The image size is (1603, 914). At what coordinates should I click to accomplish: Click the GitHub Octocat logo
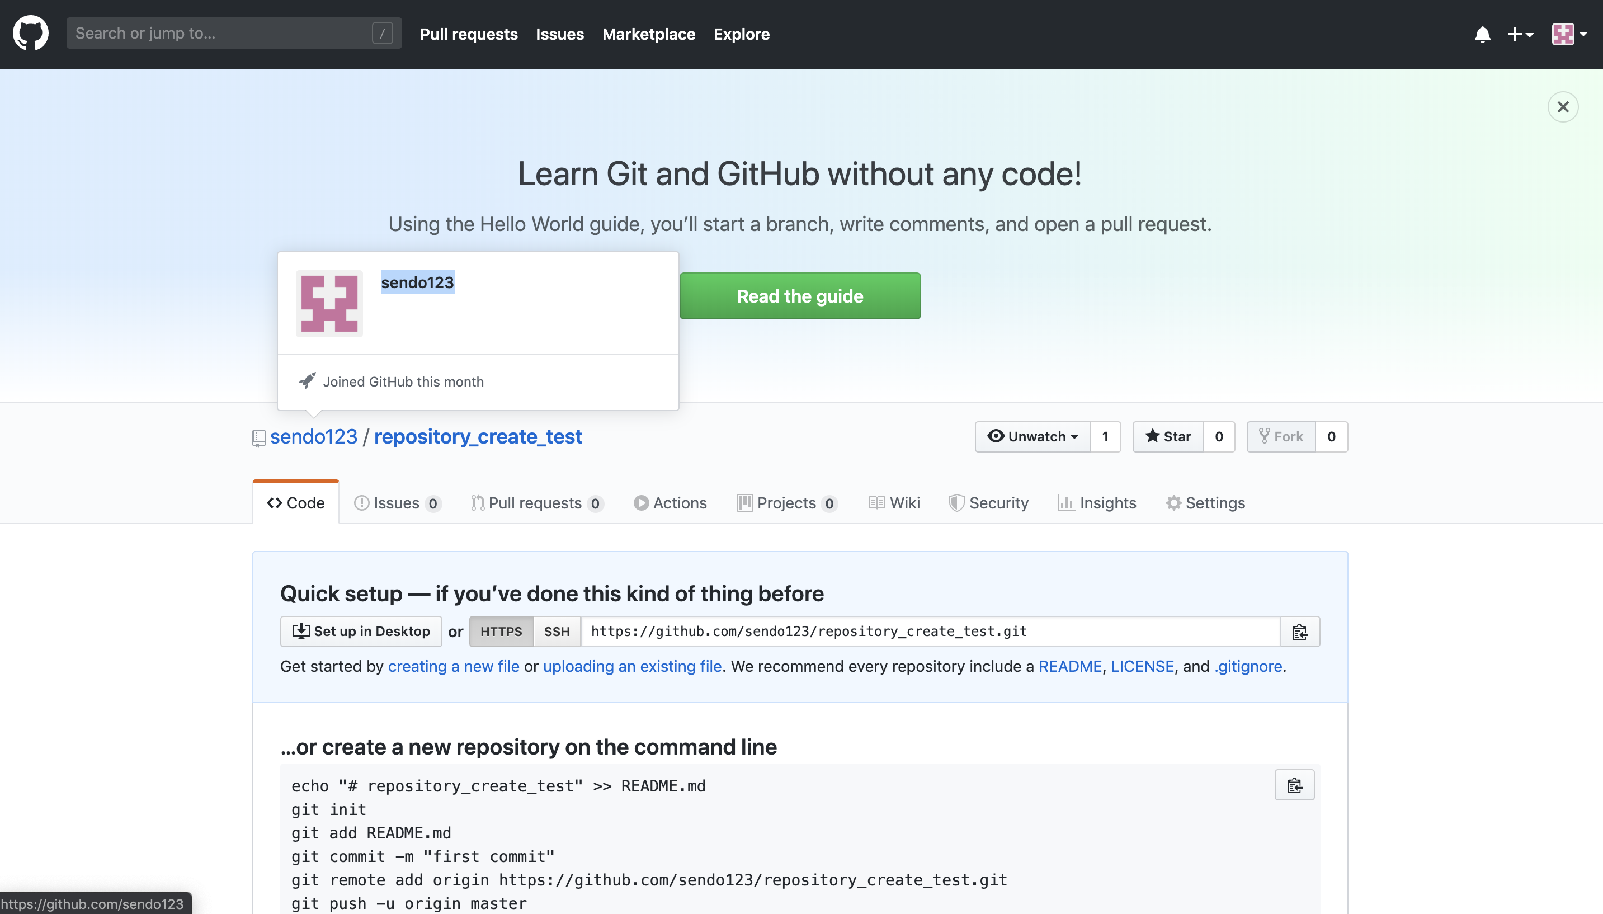(x=30, y=33)
